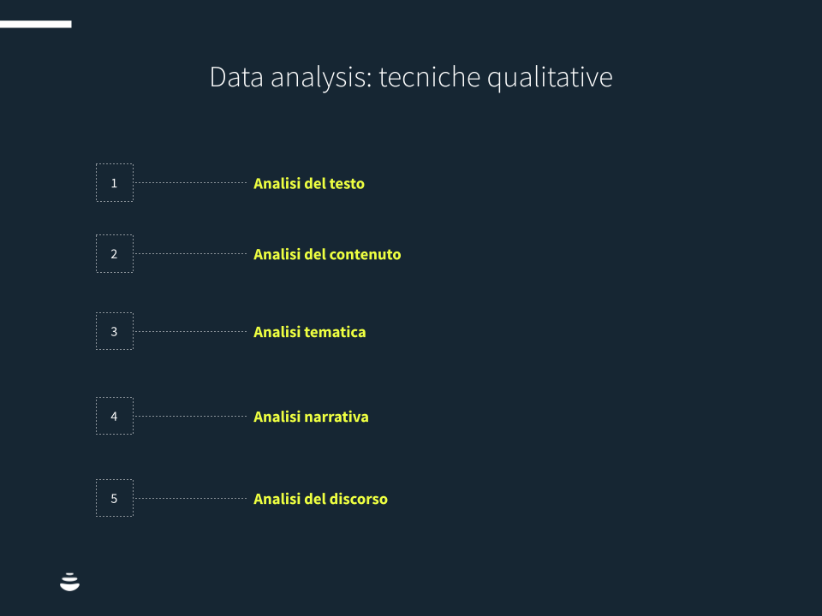The image size is (822, 616).
Task: Select the "Analisi narrativa" label
Action: click(x=311, y=417)
